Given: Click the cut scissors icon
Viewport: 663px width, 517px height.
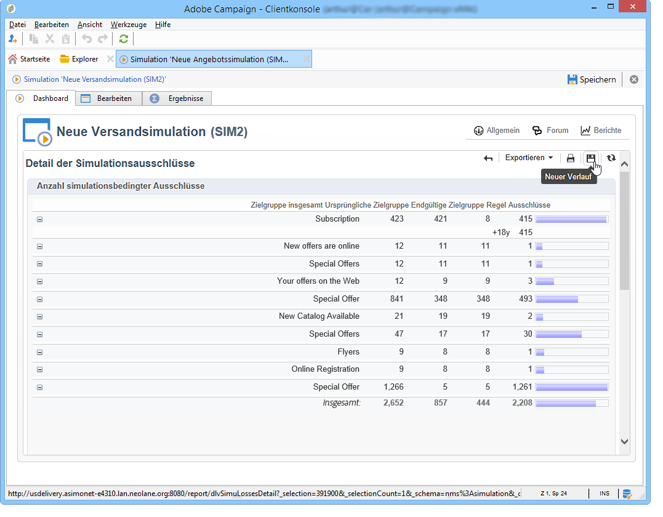Looking at the screenshot, I should click(50, 39).
